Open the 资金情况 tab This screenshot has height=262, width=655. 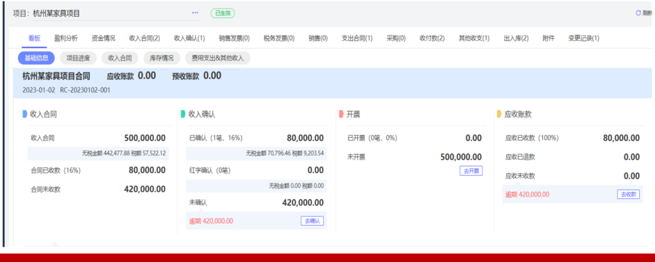tap(103, 38)
